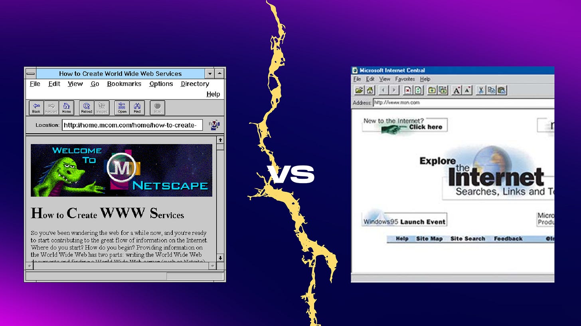Click the Find binoculars button in Netscape
581x326 pixels.
pos(137,107)
